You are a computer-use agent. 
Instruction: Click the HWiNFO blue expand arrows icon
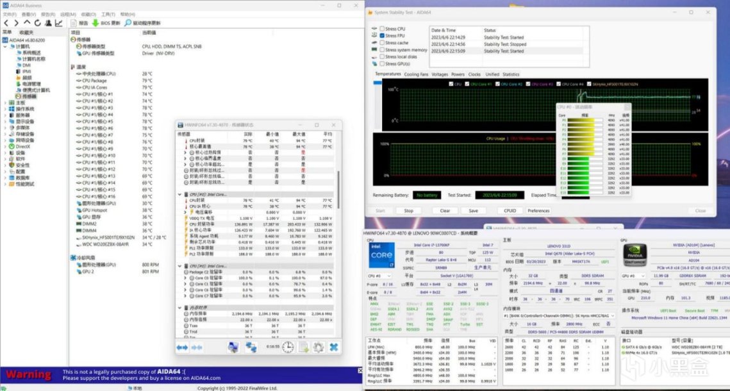[182, 347]
